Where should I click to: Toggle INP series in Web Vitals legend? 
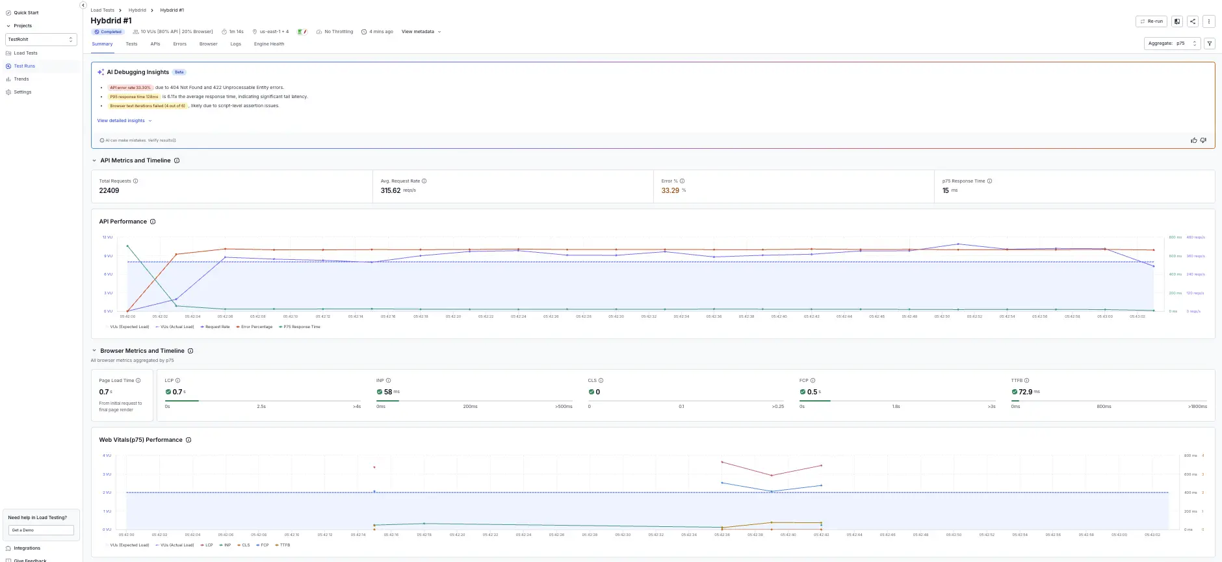click(x=225, y=545)
